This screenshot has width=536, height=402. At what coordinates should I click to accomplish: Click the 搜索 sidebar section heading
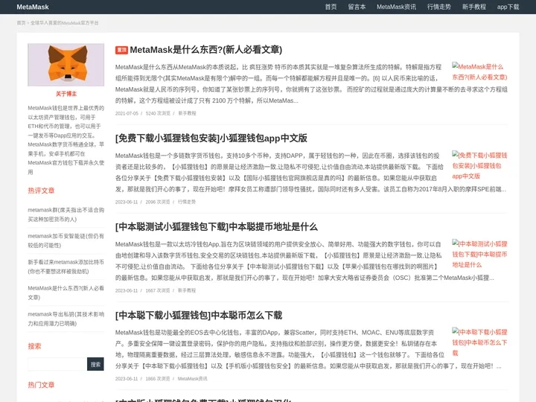pos(34,346)
